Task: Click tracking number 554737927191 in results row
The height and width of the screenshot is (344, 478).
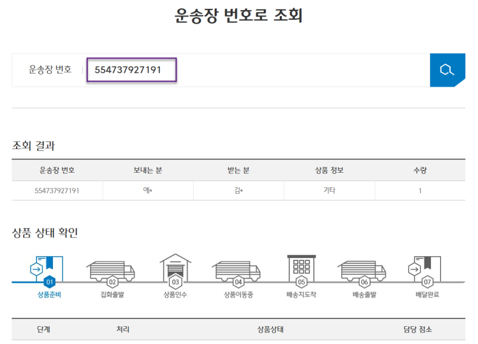Action: [x=57, y=190]
